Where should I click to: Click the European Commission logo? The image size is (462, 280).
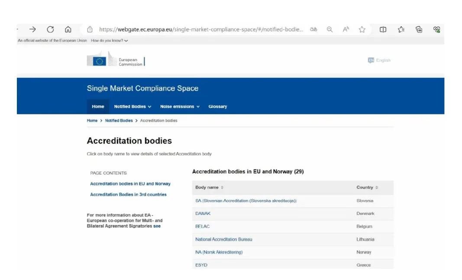(x=116, y=60)
